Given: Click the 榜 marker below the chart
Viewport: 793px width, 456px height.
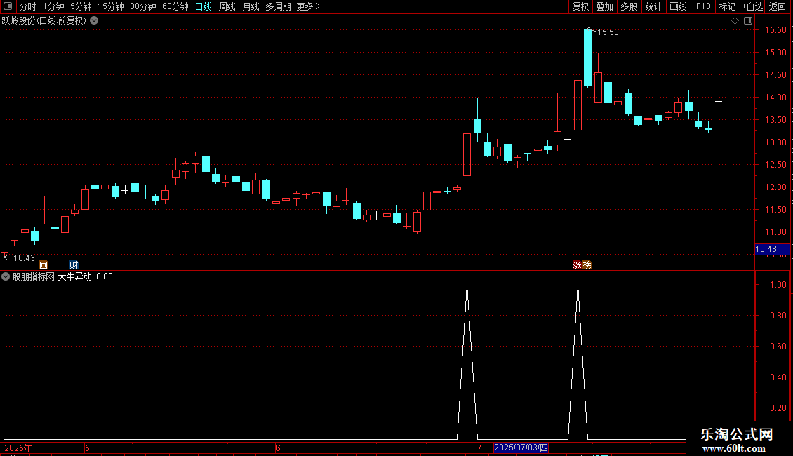Looking at the screenshot, I should point(587,265).
